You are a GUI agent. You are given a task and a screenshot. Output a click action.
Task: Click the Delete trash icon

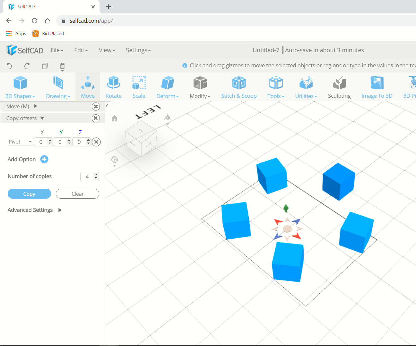[62, 66]
